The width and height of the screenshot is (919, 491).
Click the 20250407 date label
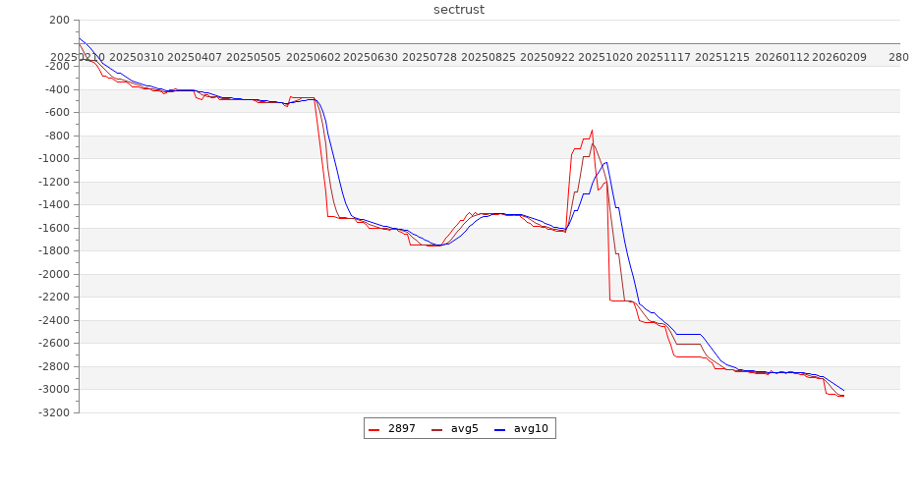[195, 58]
